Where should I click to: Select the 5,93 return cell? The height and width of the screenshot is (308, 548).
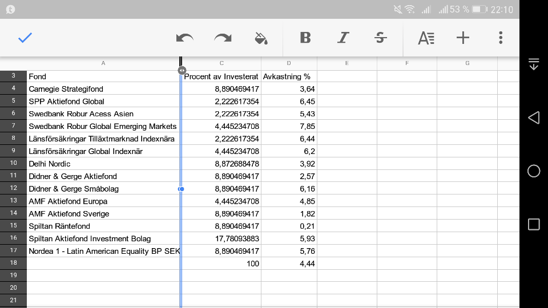[x=289, y=239]
